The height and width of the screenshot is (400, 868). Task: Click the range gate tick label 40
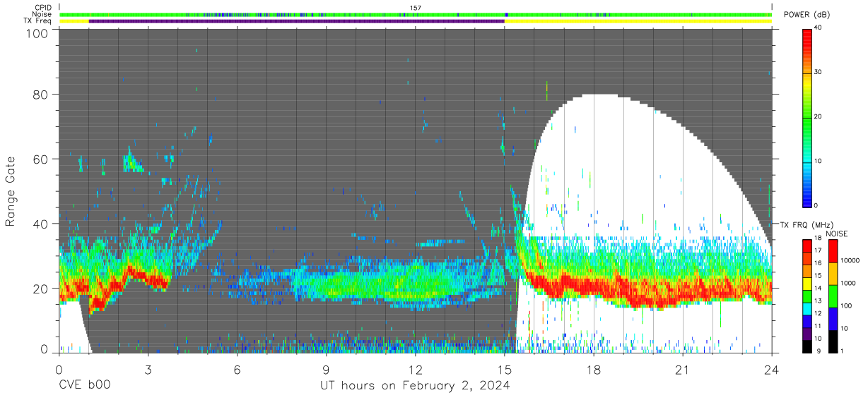tap(40, 224)
